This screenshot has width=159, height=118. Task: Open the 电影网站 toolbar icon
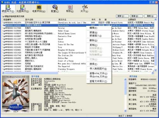pos(39,9)
